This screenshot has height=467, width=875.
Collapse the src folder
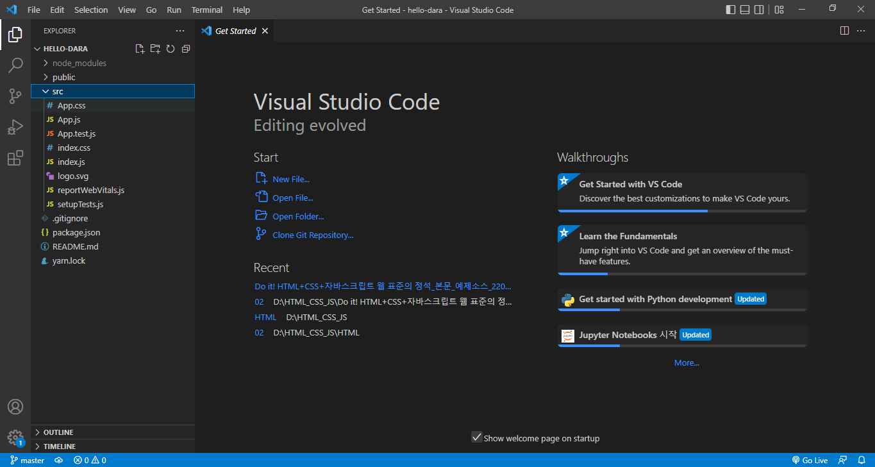point(113,91)
